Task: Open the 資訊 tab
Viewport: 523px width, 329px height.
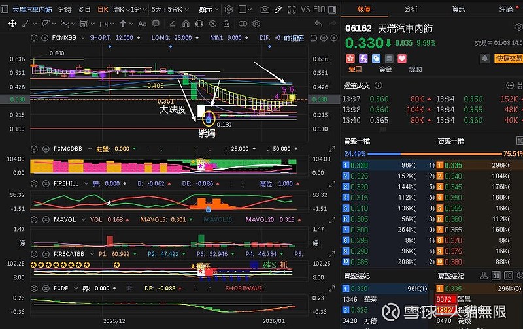Action: (458, 9)
